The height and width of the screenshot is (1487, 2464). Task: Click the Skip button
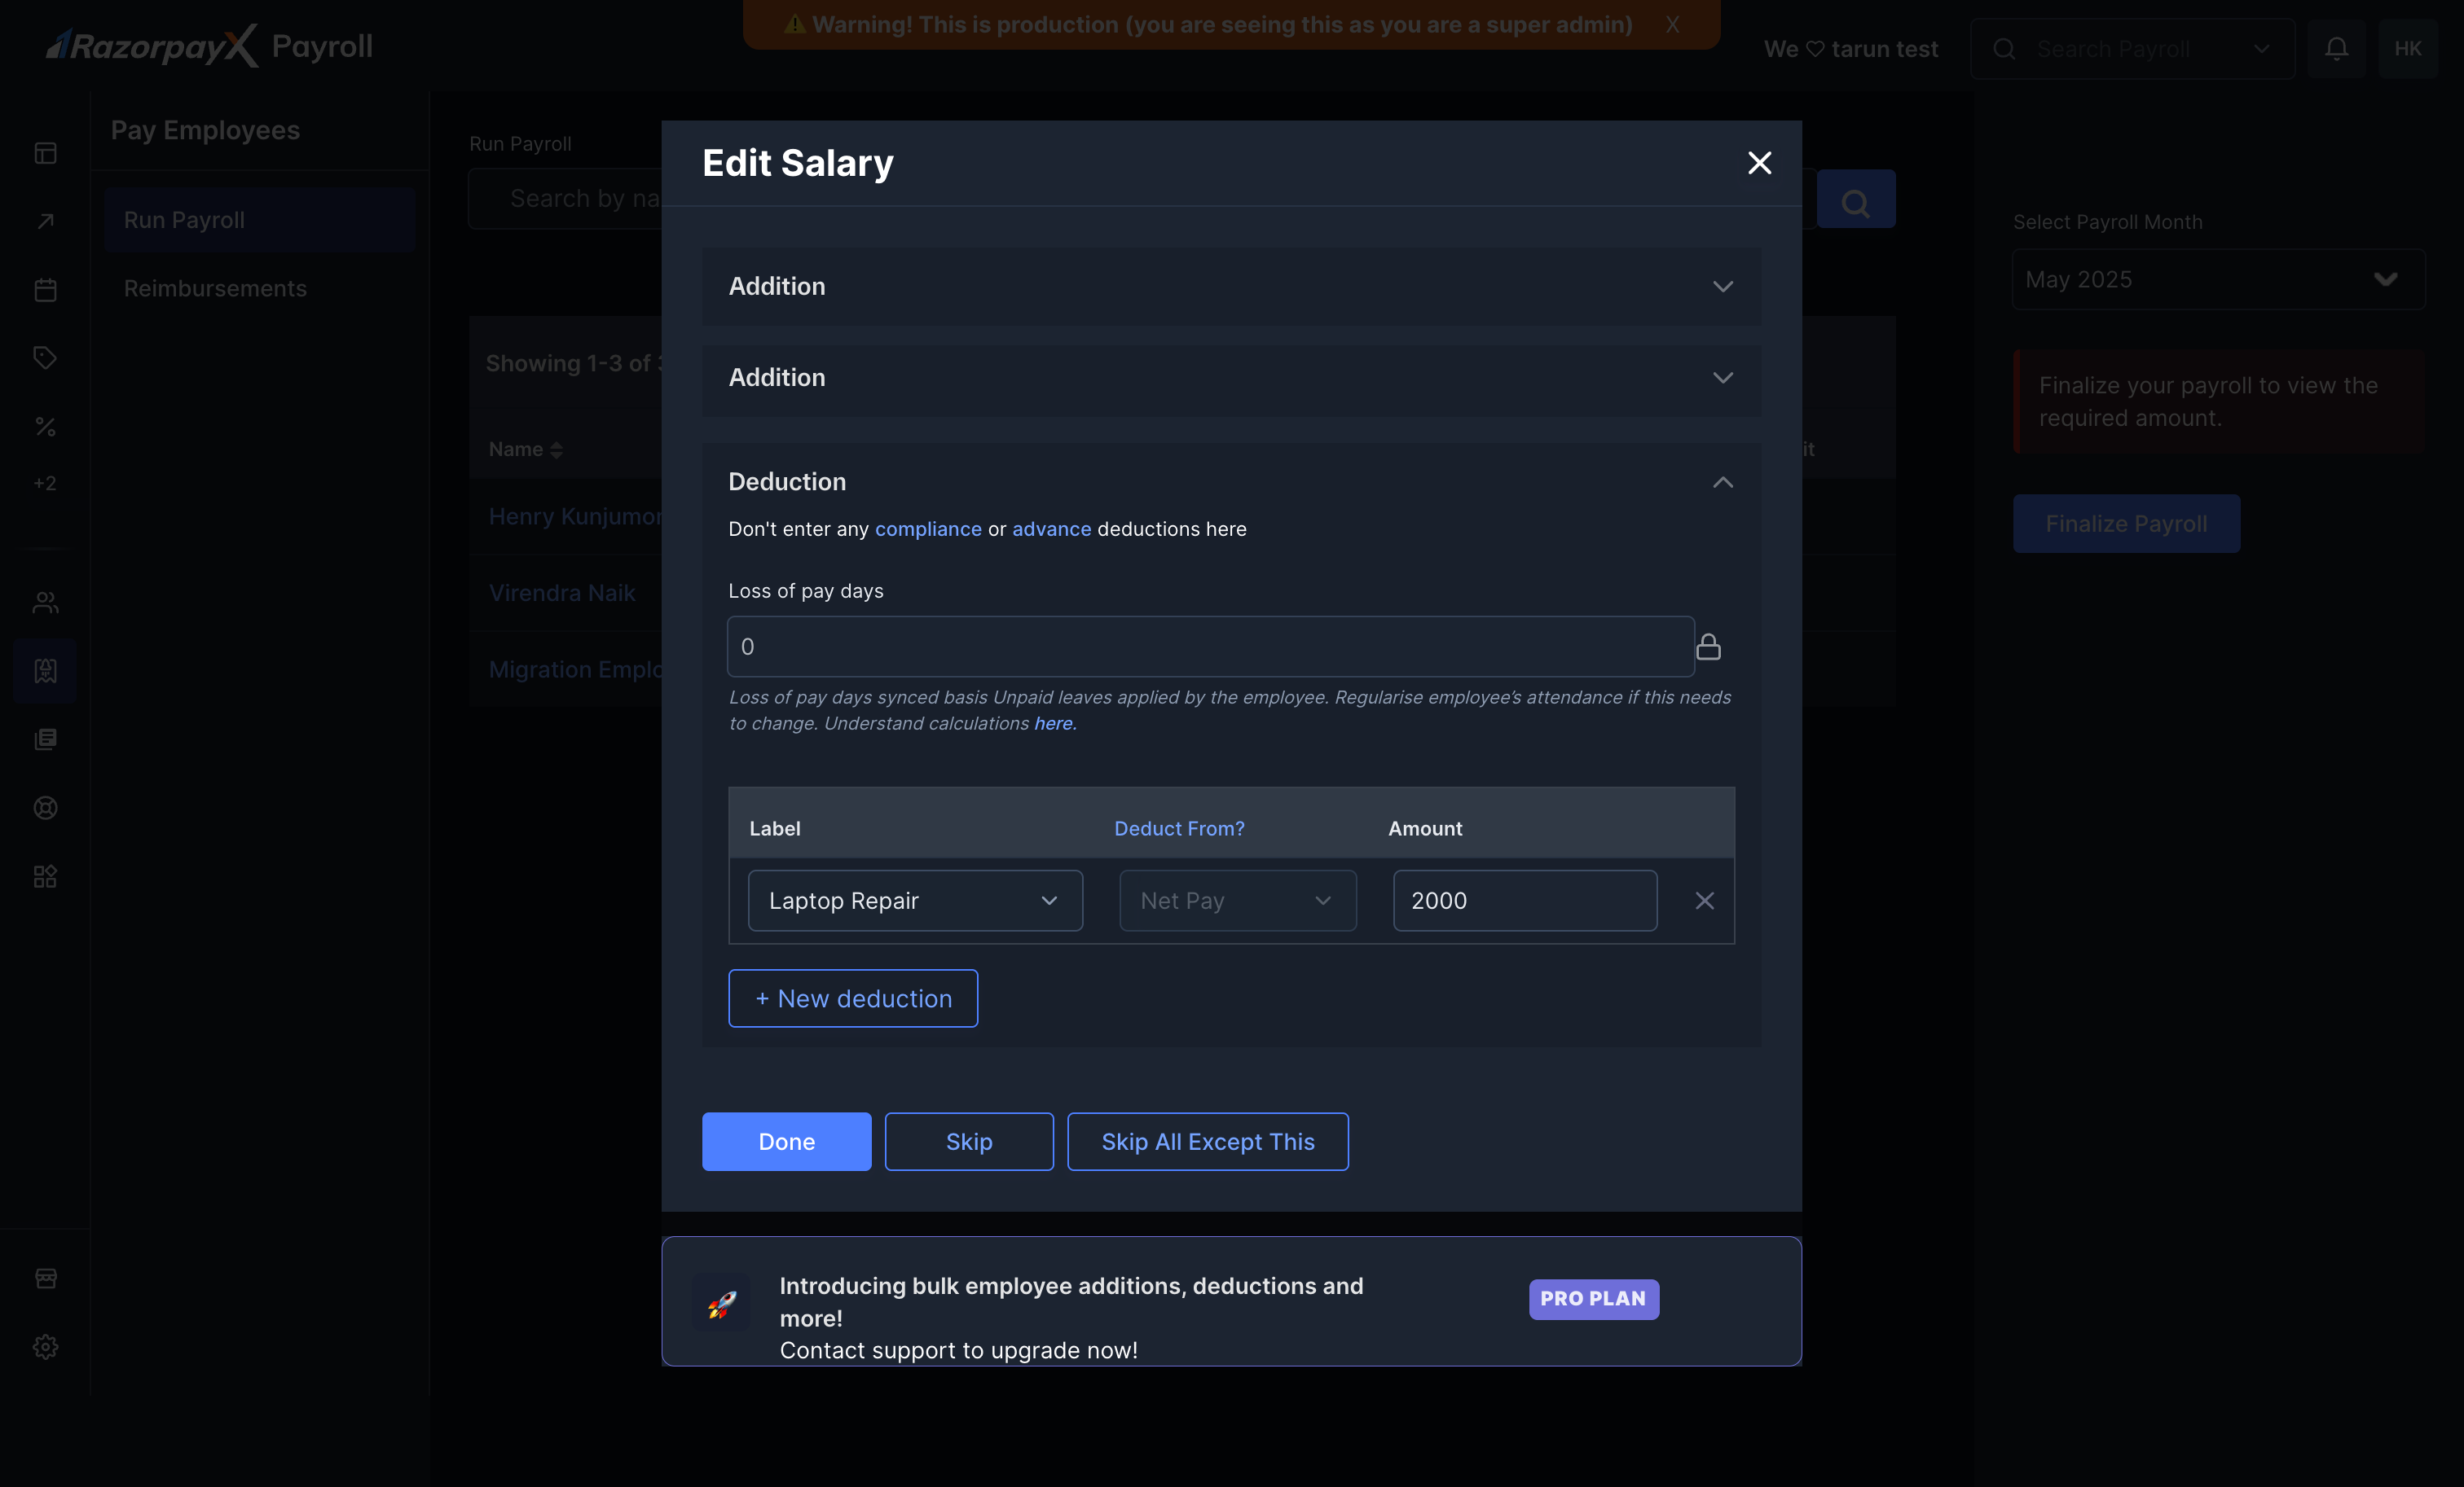point(969,1141)
